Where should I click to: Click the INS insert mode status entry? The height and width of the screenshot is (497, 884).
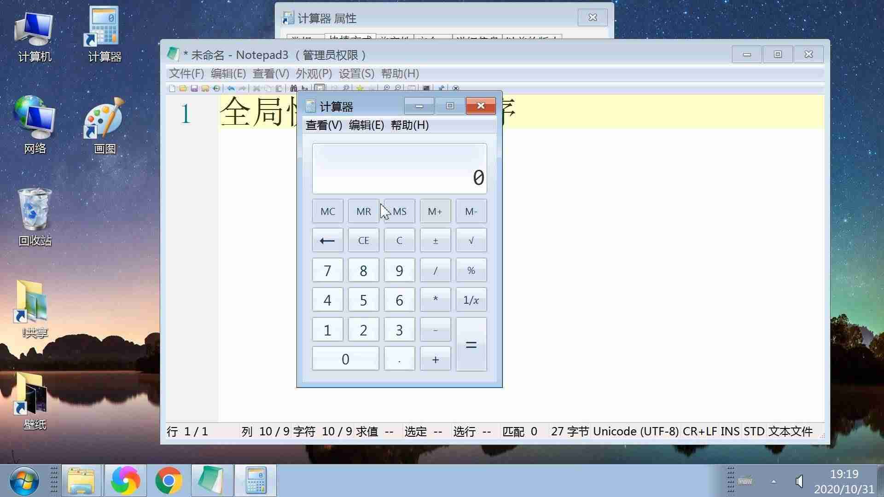tap(730, 432)
